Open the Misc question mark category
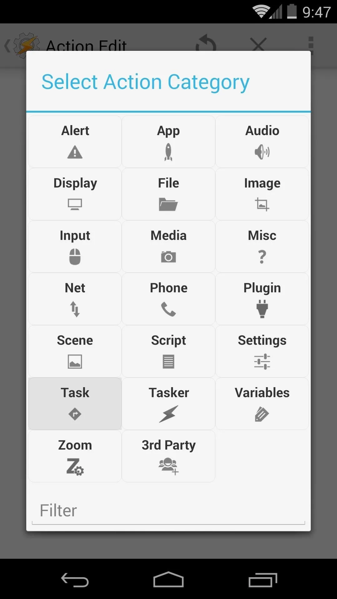 tap(262, 246)
